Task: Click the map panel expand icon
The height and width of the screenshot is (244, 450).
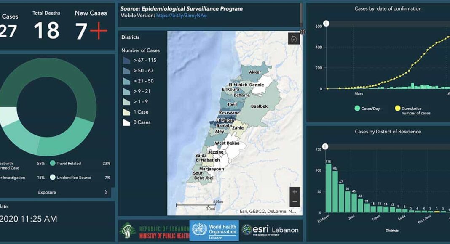Action: [303, 32]
